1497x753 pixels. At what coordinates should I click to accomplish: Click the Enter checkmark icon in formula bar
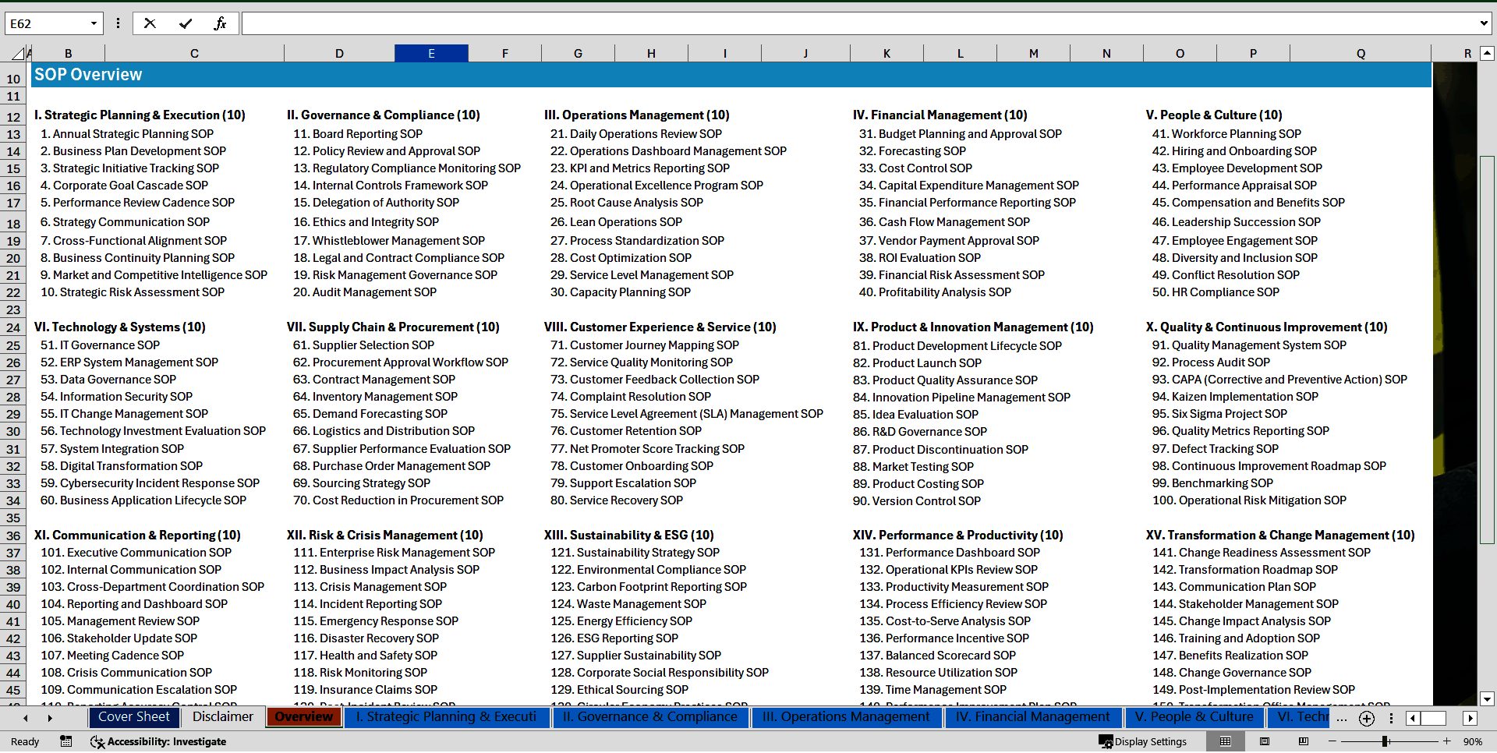(x=185, y=23)
